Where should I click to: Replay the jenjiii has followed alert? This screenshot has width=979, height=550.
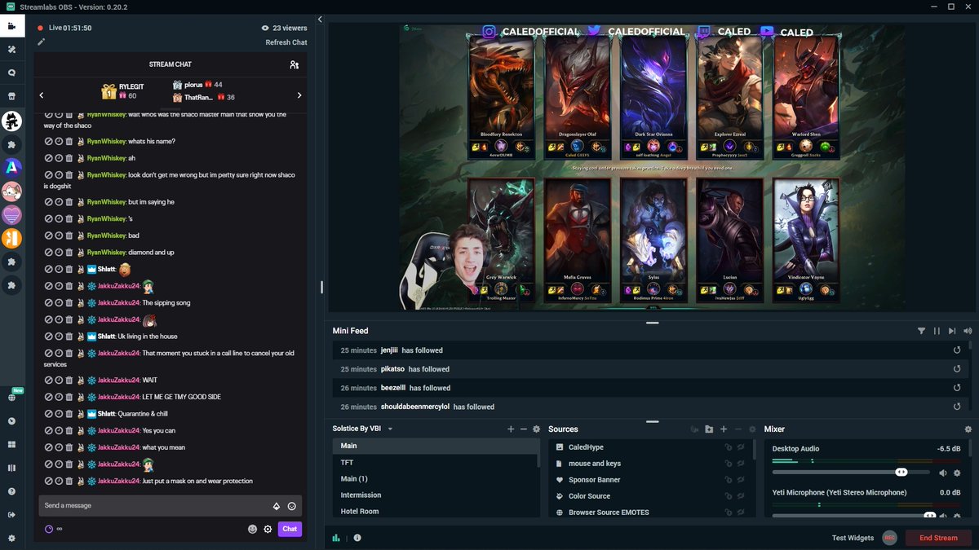(x=957, y=350)
